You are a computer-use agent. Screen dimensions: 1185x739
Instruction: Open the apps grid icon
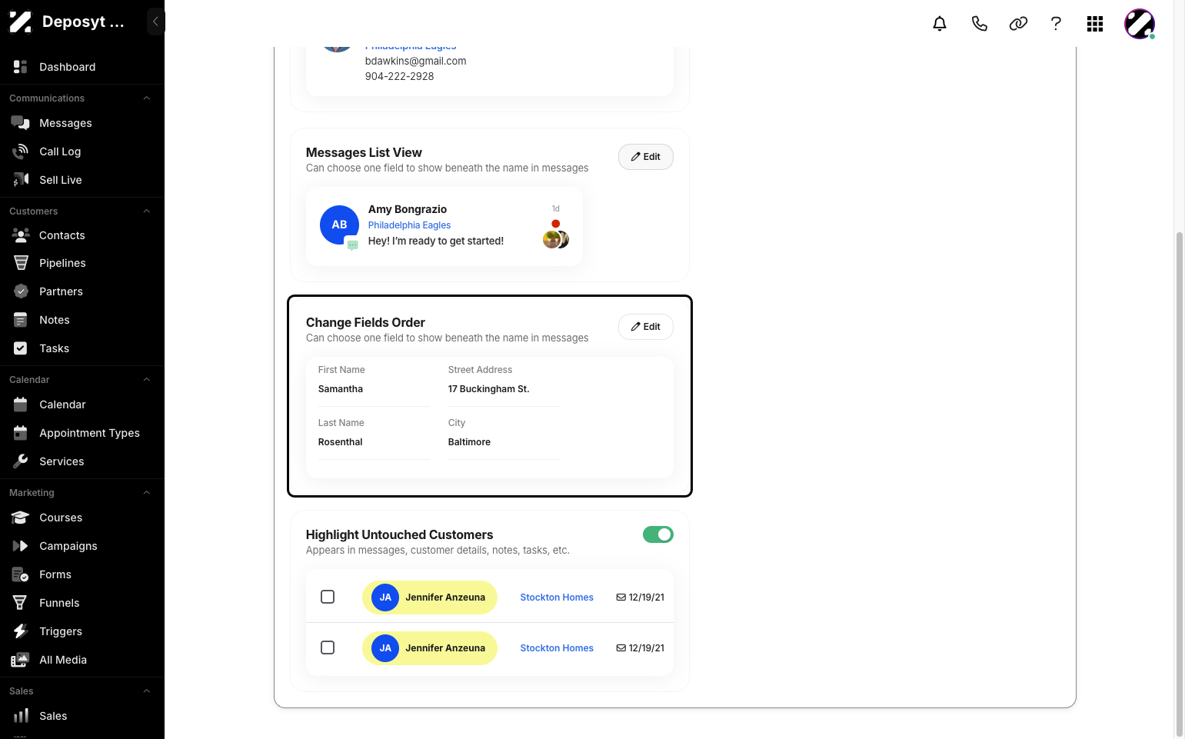[1095, 24]
